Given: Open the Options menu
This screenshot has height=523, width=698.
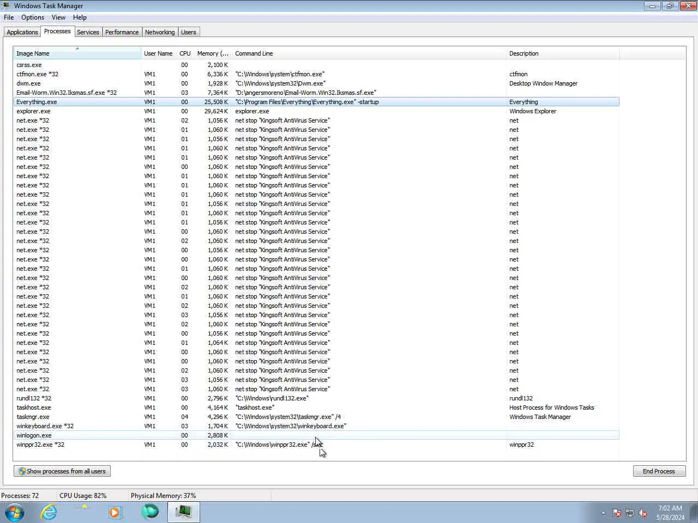Looking at the screenshot, I should (x=33, y=17).
